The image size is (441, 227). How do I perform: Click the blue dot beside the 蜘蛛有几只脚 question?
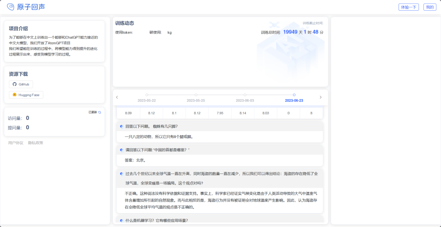point(121,126)
